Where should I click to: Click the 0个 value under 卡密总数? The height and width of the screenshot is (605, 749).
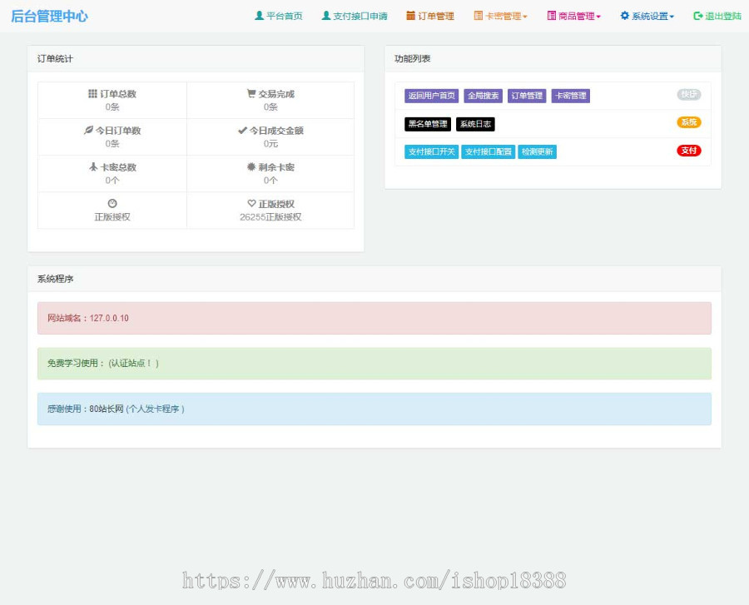coord(112,180)
